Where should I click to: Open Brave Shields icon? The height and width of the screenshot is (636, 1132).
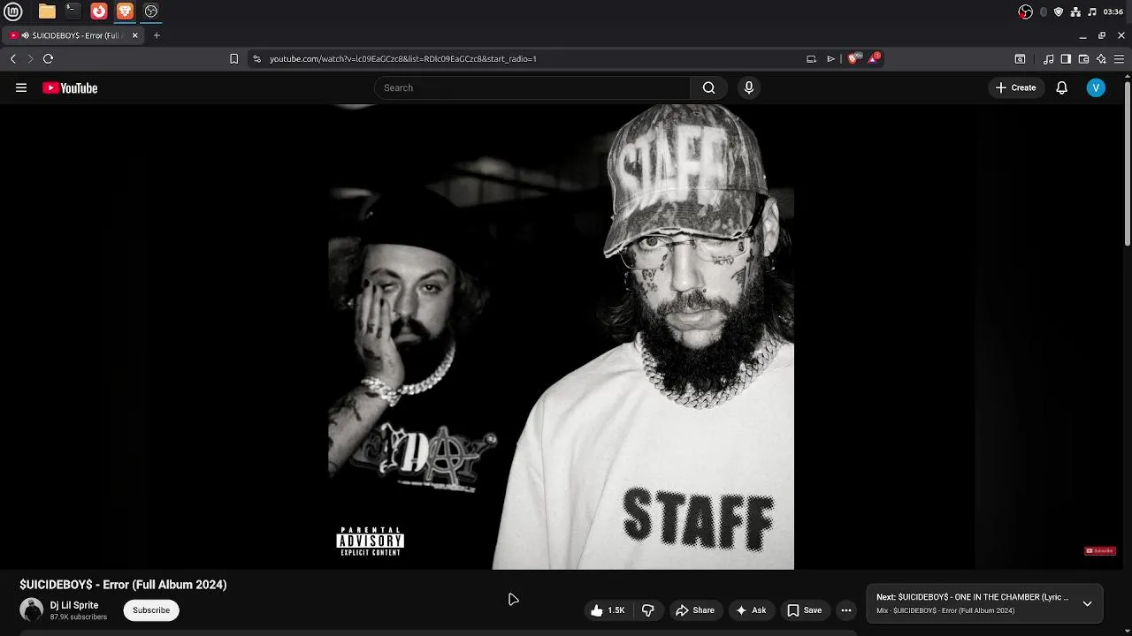pos(853,58)
